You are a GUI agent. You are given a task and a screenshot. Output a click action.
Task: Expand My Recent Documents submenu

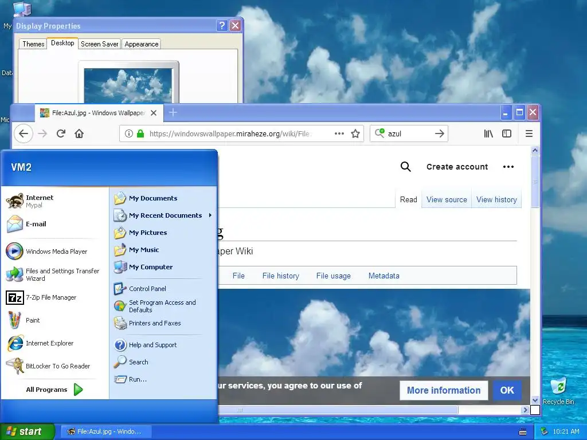tap(163, 215)
